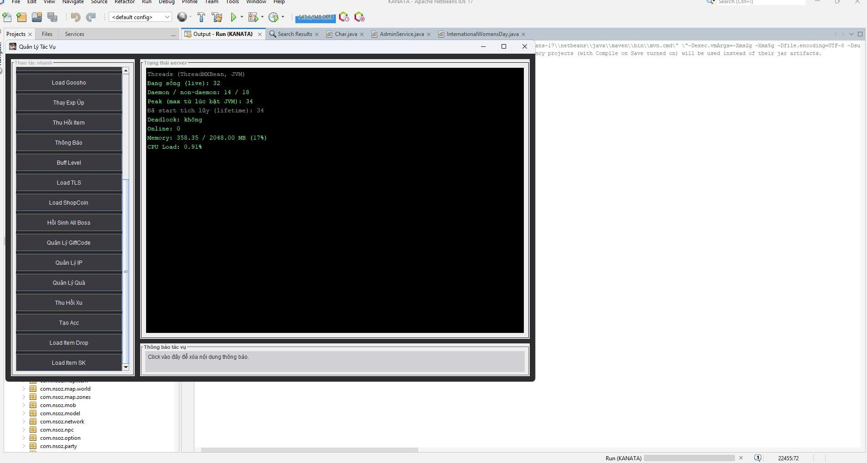This screenshot has height=463, width=867.
Task: Open the Debug Project dropdown arrow
Action: click(x=262, y=17)
